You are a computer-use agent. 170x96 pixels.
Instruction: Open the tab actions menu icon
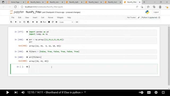pyautogui.click(x=3, y=2)
